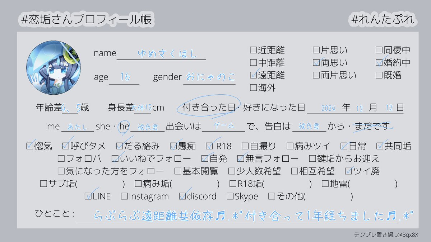Toggle the 愚痴 checkbox

(173, 146)
